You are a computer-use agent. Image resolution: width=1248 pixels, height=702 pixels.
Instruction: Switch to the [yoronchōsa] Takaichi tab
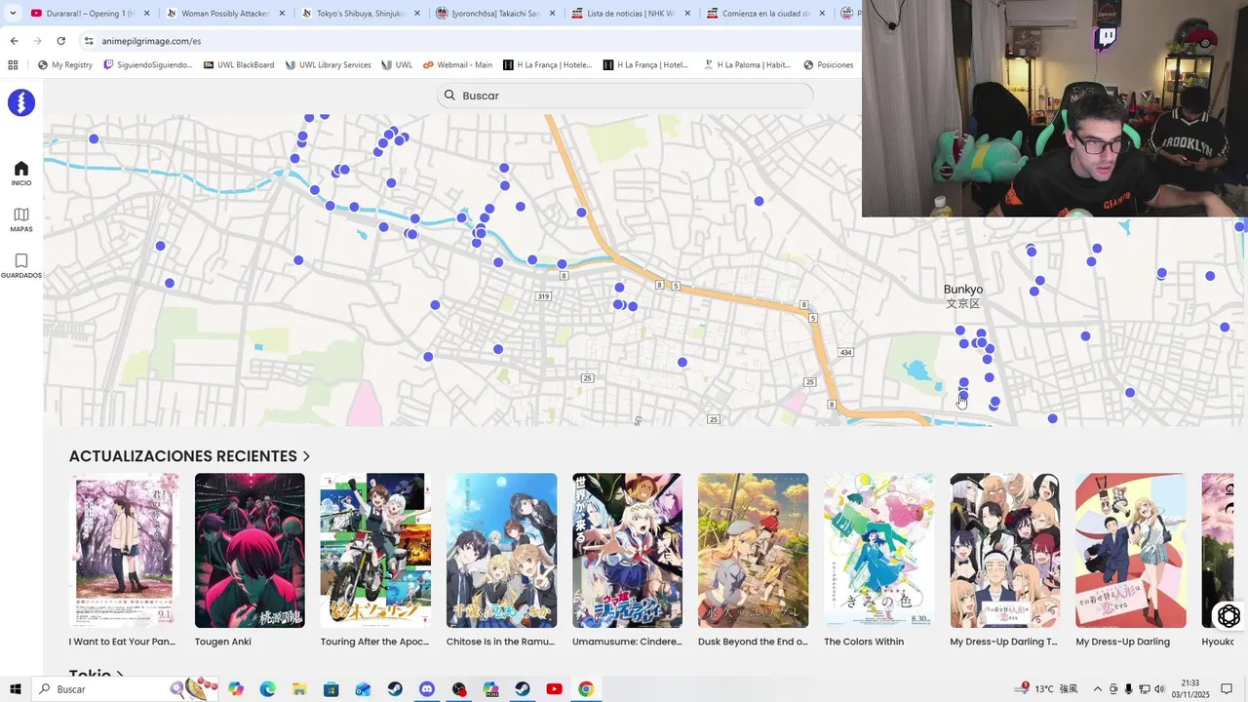tap(495, 14)
